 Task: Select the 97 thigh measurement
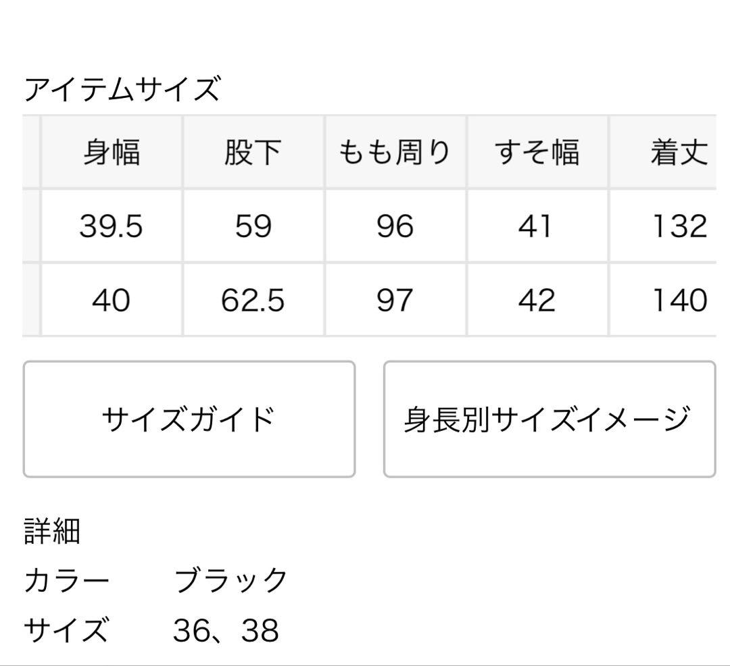395,303
